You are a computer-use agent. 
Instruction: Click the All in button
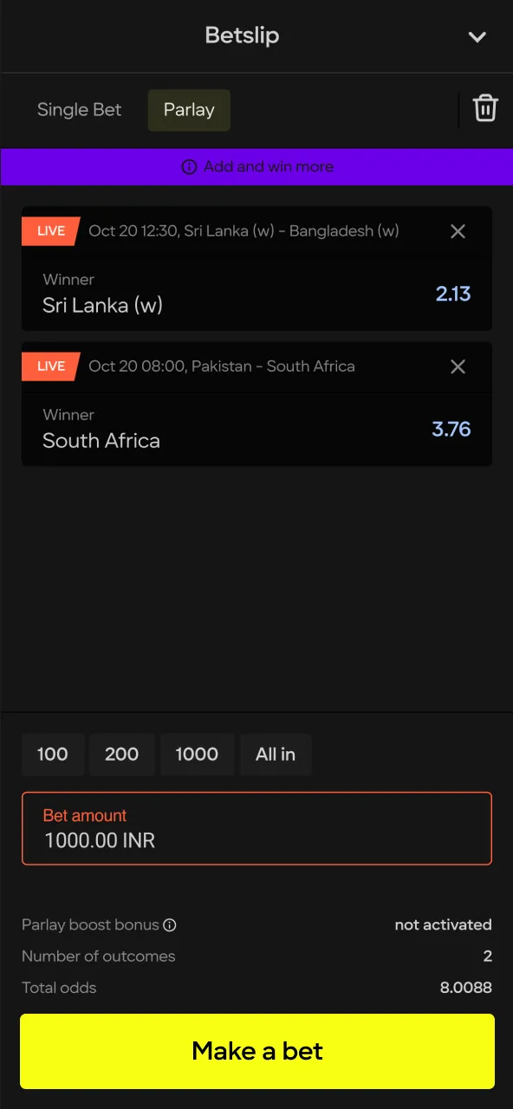tap(276, 755)
